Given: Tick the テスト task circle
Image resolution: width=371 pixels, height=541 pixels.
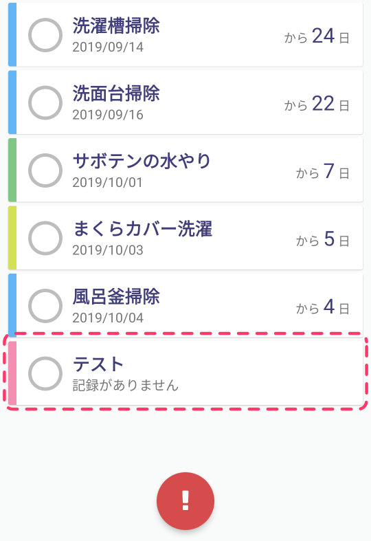Looking at the screenshot, I should [45, 373].
